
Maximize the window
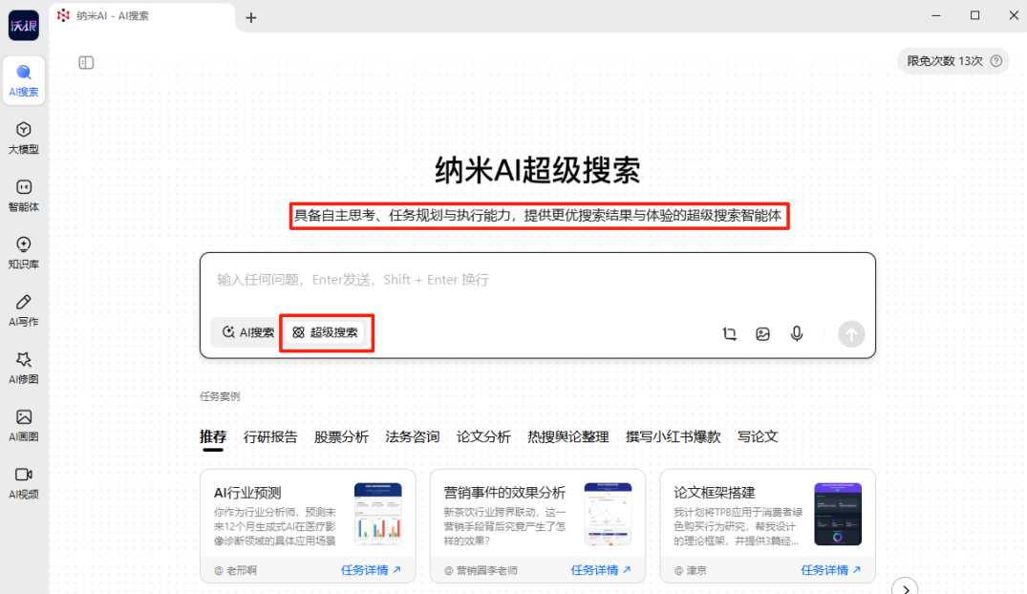974,15
